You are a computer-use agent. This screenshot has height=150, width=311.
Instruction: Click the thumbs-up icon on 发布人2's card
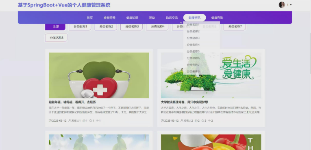point(196,120)
